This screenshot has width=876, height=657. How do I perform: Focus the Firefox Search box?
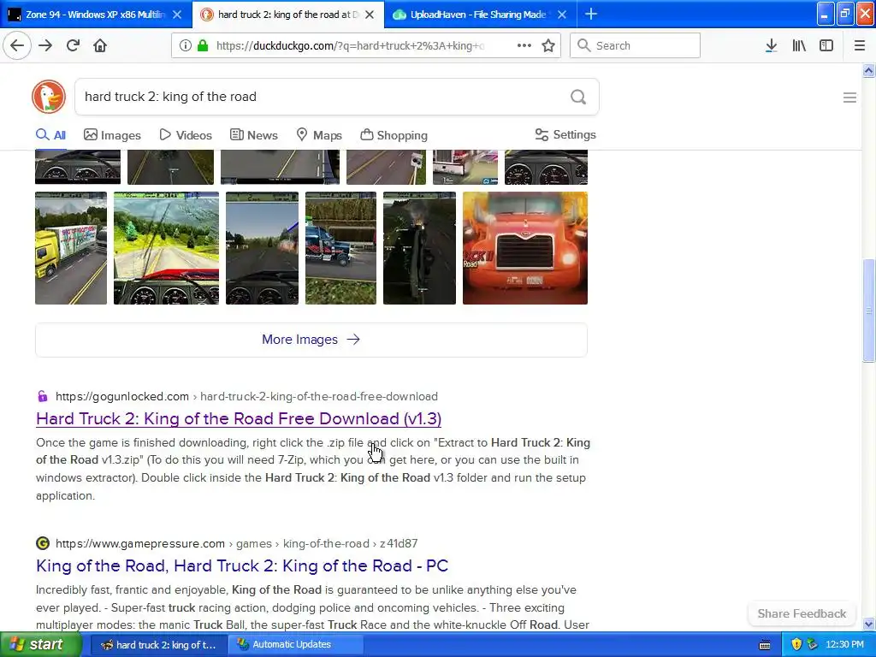(635, 46)
